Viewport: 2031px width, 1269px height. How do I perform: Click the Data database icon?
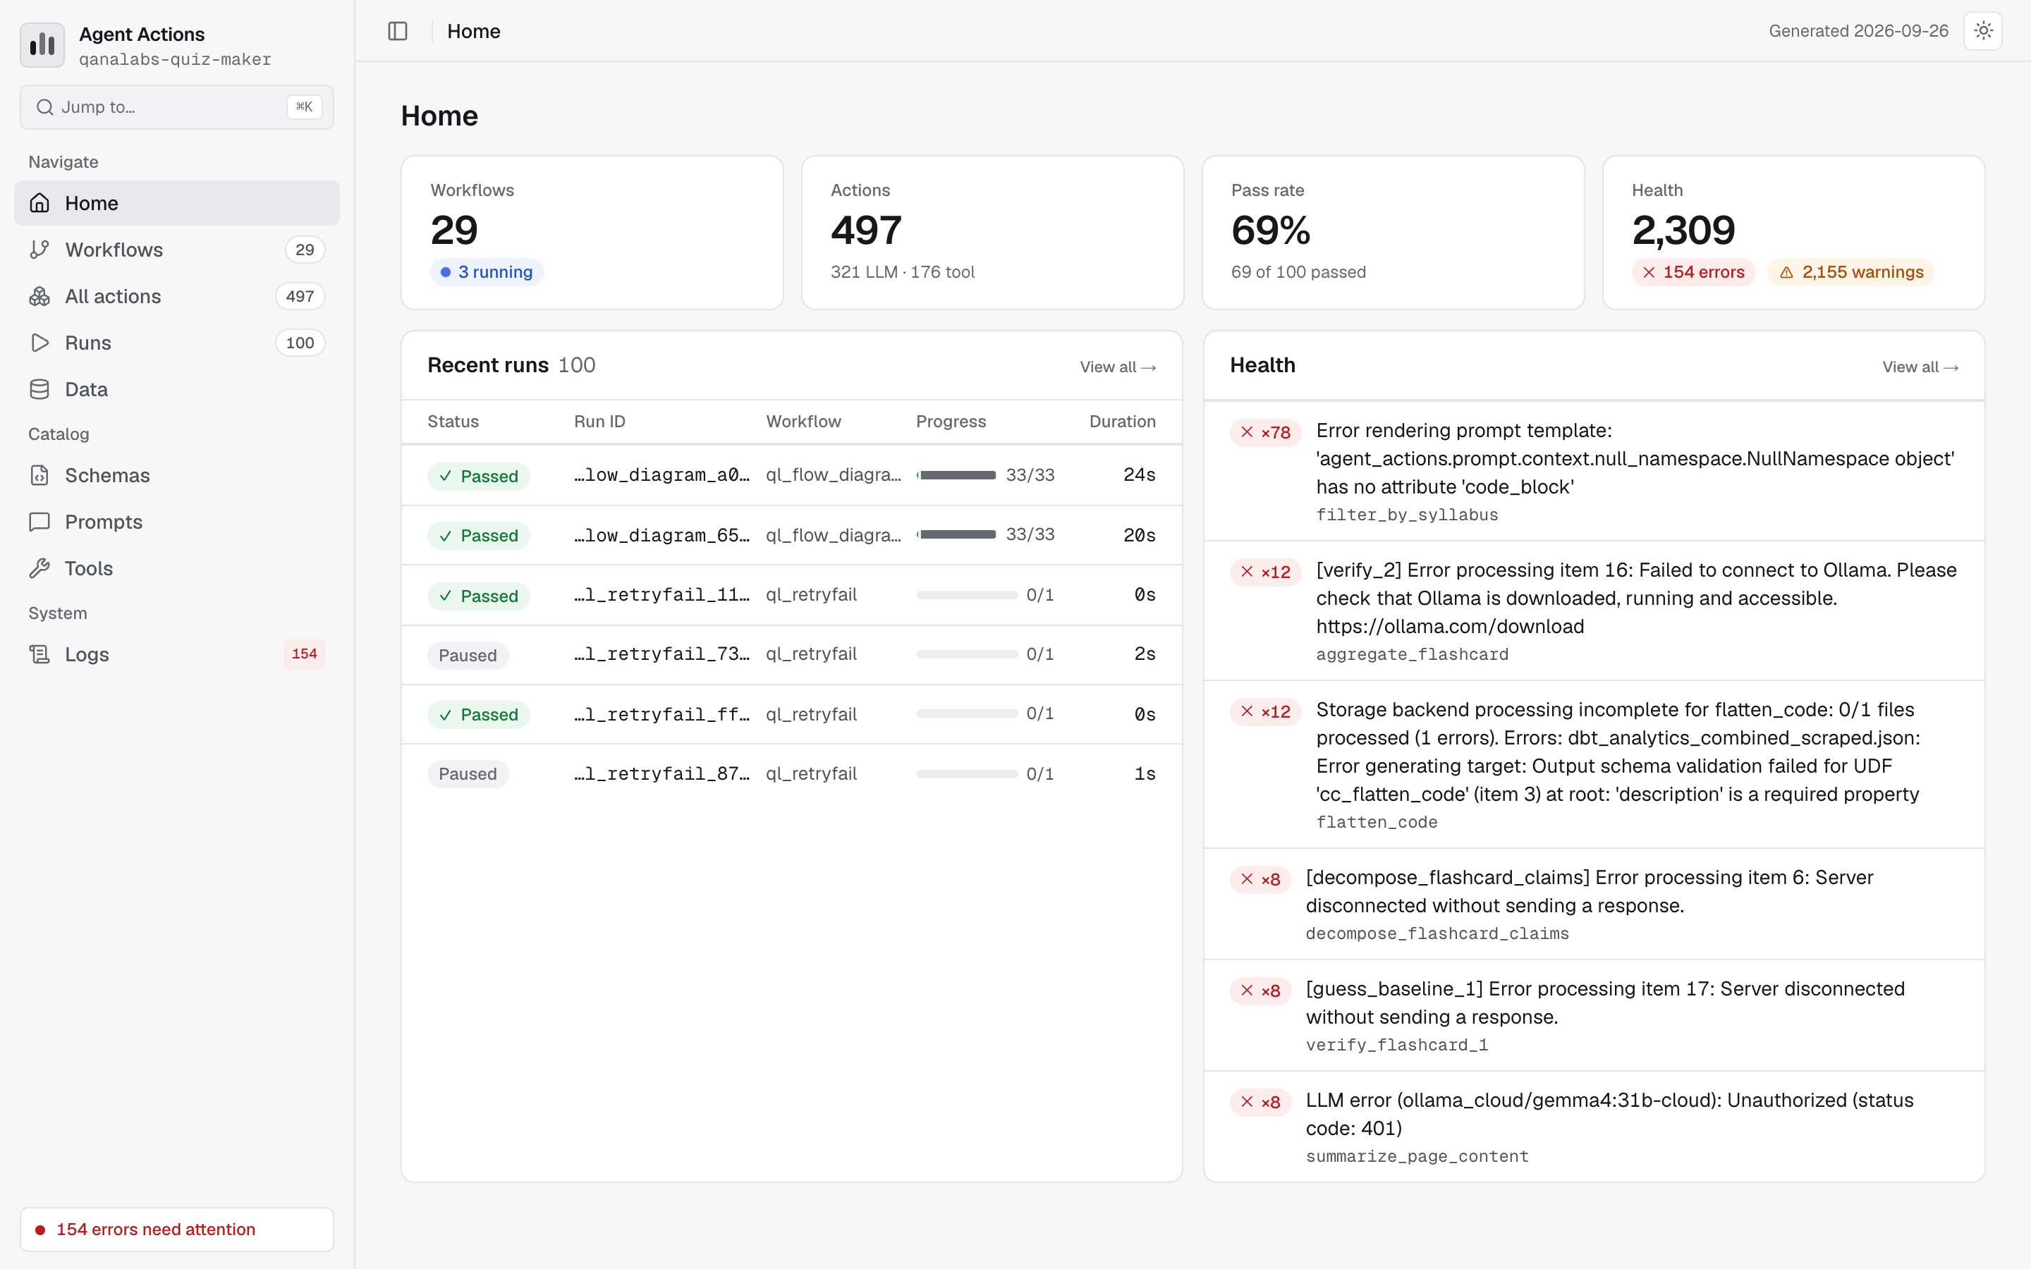tap(39, 389)
